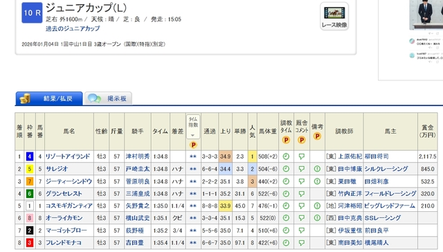Click remarks info icon for ジーティーシンドウ
The height and width of the screenshot is (252, 443).
point(317,181)
